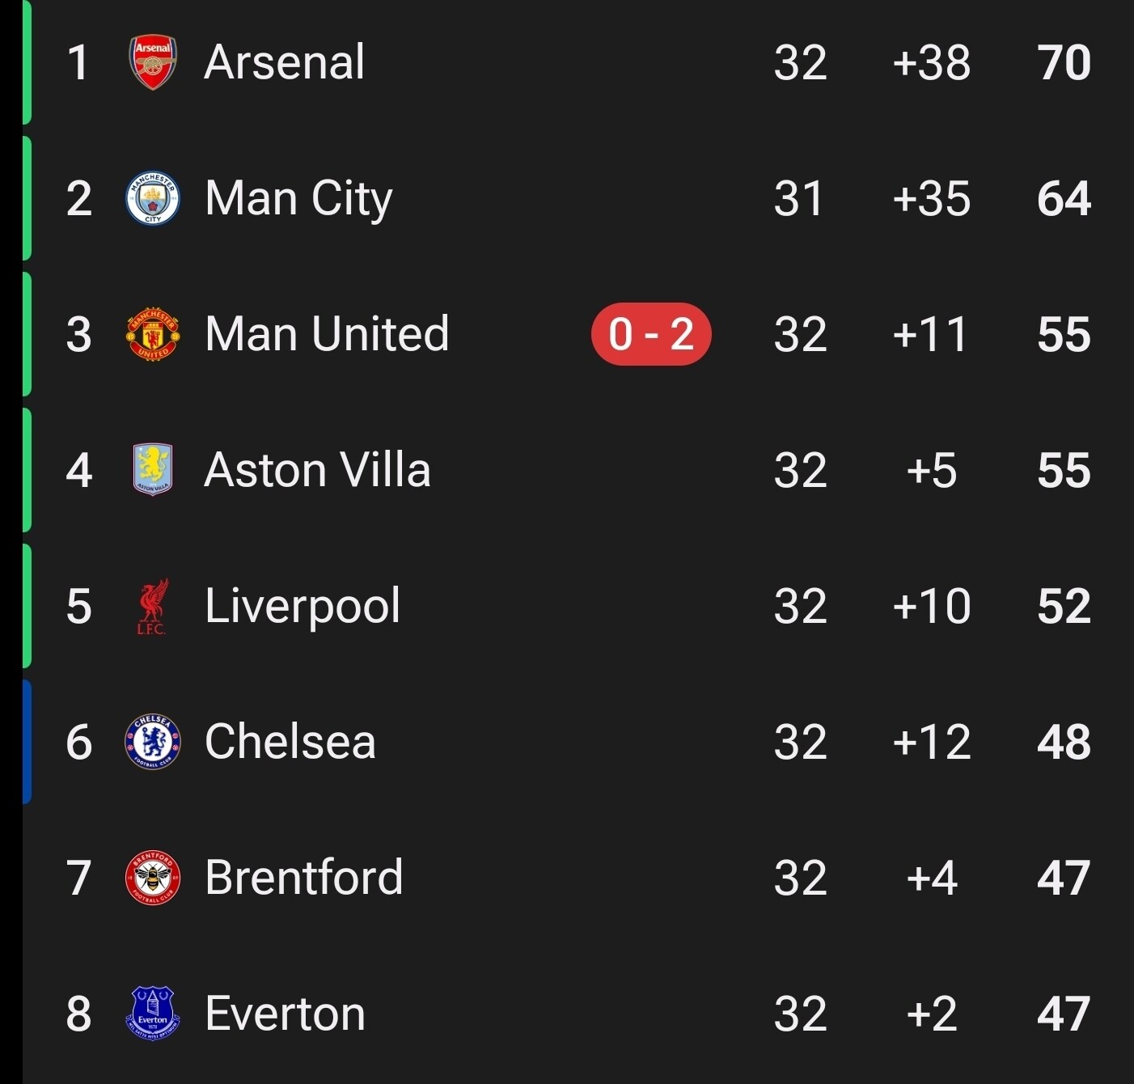Click the Everton club crest
The image size is (1134, 1084).
point(153,1014)
